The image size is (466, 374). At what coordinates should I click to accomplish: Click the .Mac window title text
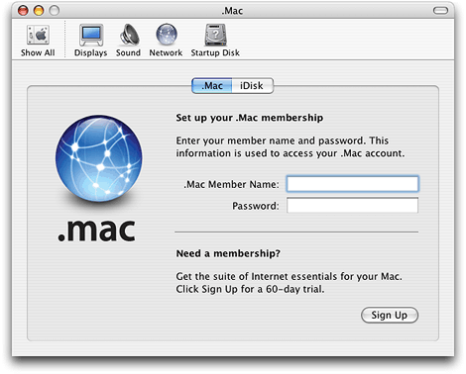coord(232,11)
